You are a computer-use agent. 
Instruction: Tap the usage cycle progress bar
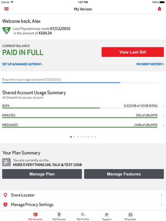tap(80, 82)
